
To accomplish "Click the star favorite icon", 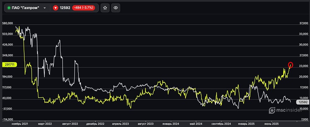I will coord(105,8).
